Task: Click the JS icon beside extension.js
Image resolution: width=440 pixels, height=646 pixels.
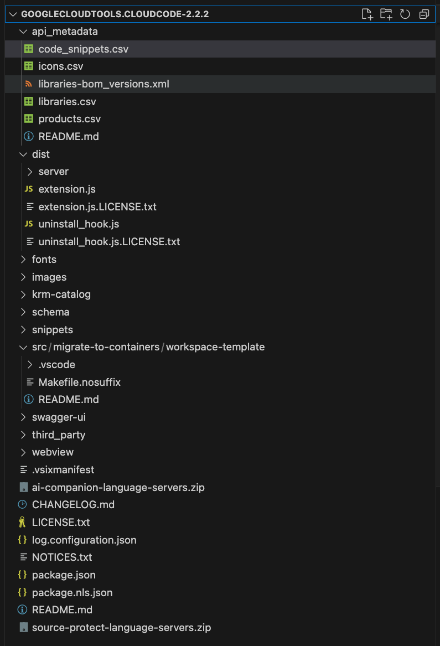Action: [x=28, y=189]
